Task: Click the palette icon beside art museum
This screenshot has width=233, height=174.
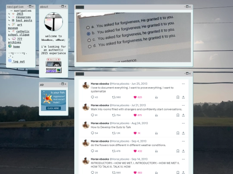Action: click(x=14, y=24)
